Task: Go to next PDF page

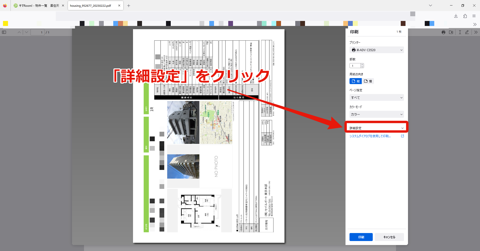Action: pyautogui.click(x=26, y=32)
